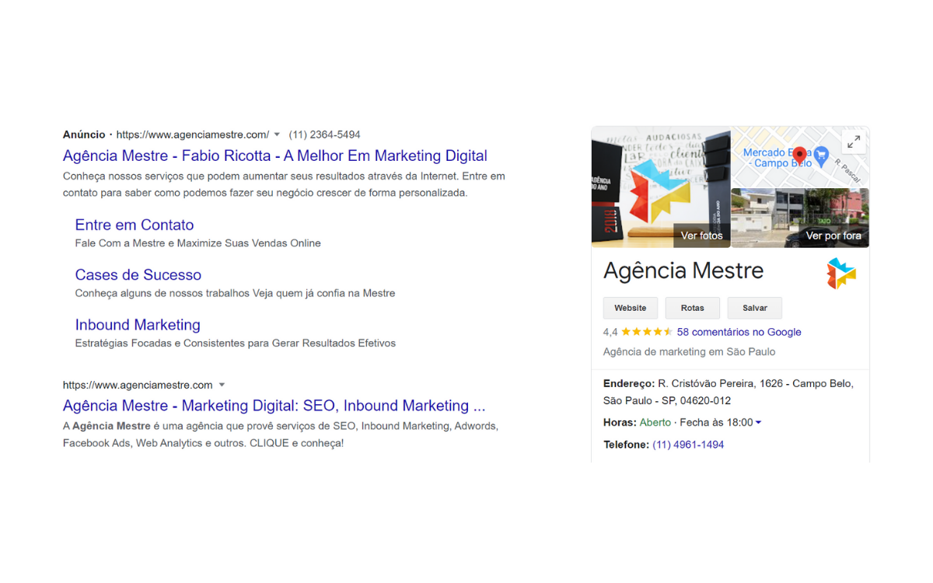
Task: Open the Inbound Marketing sitelink
Action: 137,325
